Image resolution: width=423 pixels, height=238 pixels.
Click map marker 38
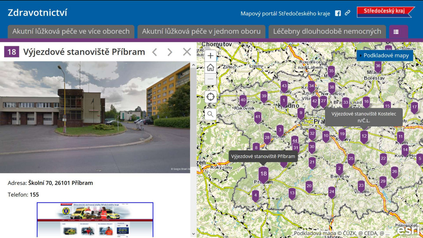tap(332, 88)
